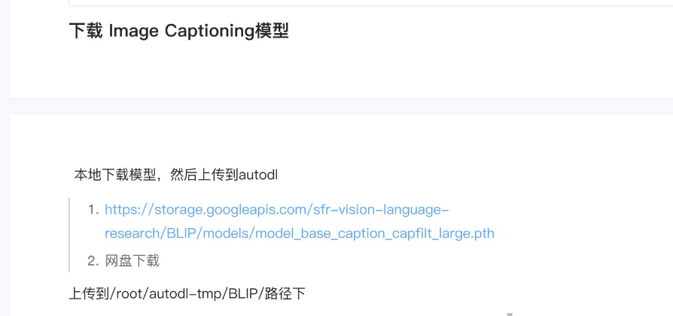This screenshot has width=673, height=316.
Task: Click the gray blockquote bar beside the list
Action: point(69,235)
